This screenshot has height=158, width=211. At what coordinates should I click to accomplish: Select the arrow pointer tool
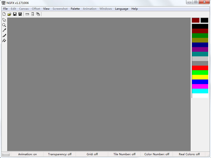coord(4,20)
